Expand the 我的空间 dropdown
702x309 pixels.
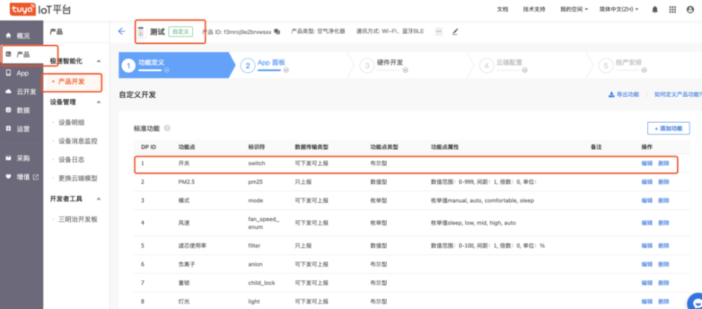point(574,10)
